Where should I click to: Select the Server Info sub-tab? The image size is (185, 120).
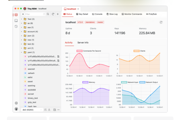coord(83,43)
